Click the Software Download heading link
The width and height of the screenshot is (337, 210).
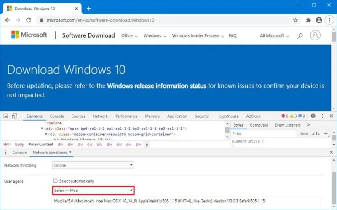point(88,35)
